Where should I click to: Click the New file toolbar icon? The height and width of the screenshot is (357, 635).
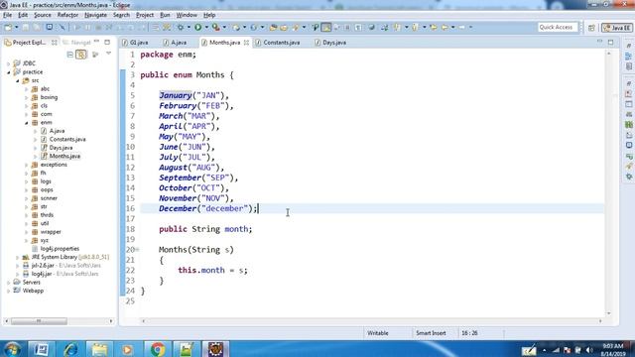click(x=8, y=27)
